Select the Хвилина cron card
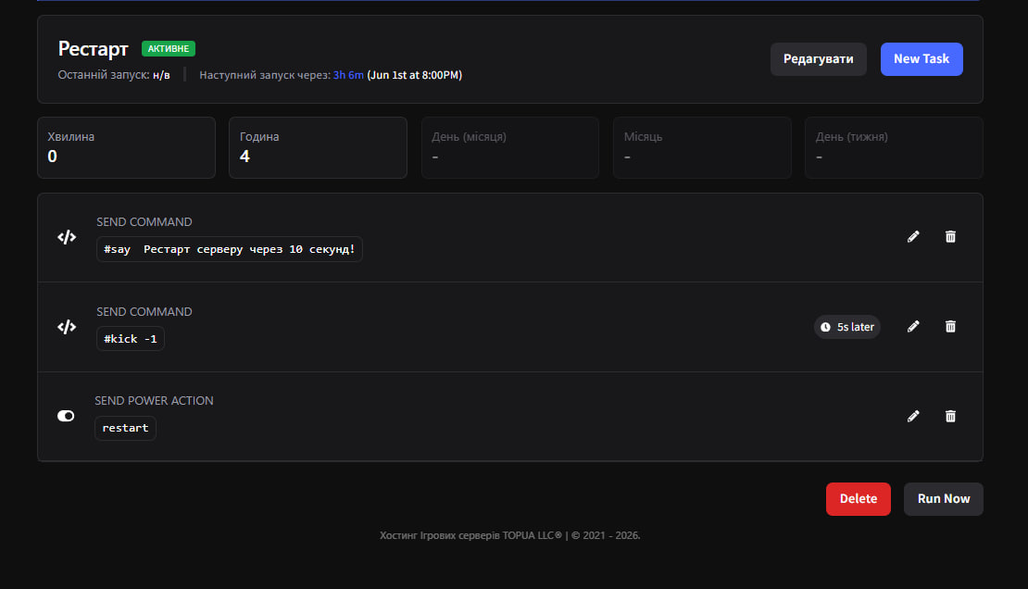The image size is (1028, 589). [x=127, y=147]
